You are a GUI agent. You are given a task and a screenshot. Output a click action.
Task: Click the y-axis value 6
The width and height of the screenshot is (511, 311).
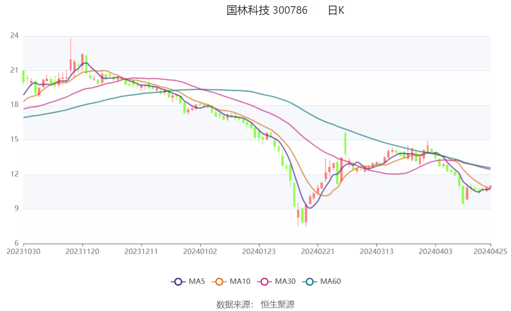(x=16, y=243)
